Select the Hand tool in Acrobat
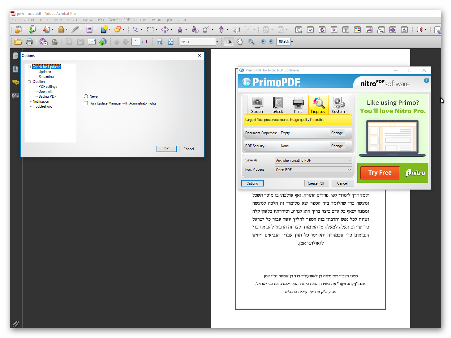Image resolution: width=451 pixels, height=338 pixels. point(240,42)
